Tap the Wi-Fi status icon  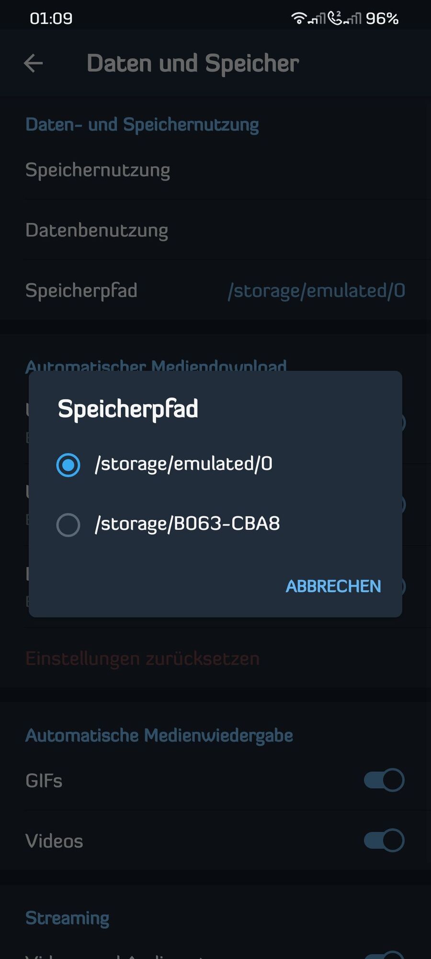[x=298, y=18]
